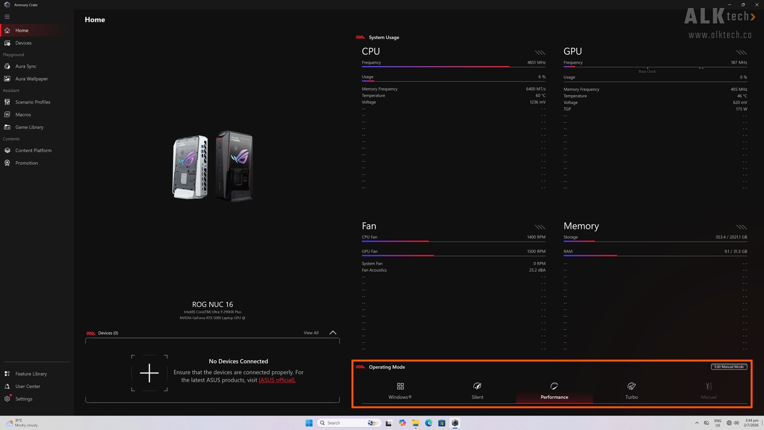Click the GPU Voltage 620 mV value
Viewport: 764px width, 430px height.
point(740,103)
